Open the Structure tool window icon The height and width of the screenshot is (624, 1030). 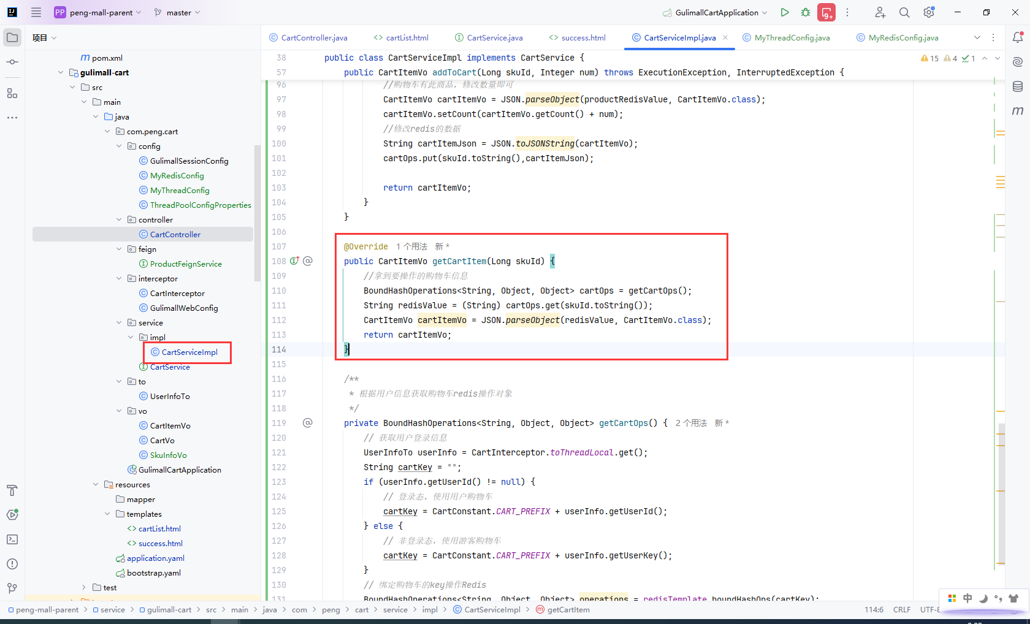point(12,93)
